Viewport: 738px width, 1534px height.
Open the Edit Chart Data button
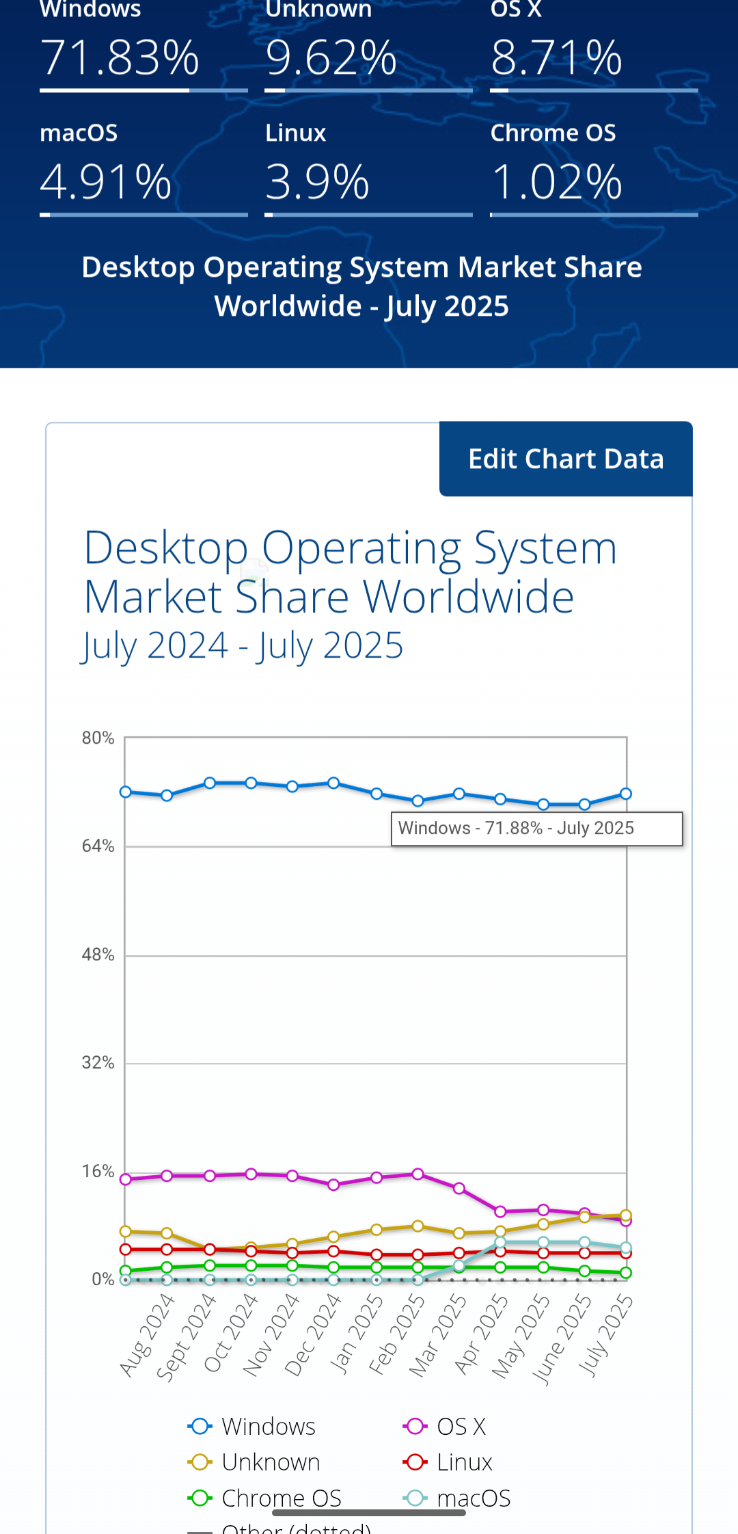point(566,459)
